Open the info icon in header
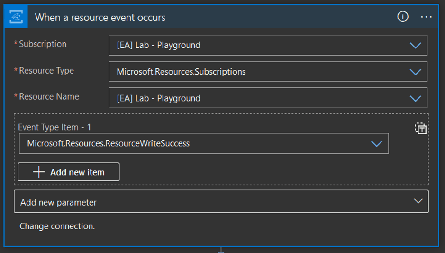This screenshot has height=253, width=445. coord(403,17)
